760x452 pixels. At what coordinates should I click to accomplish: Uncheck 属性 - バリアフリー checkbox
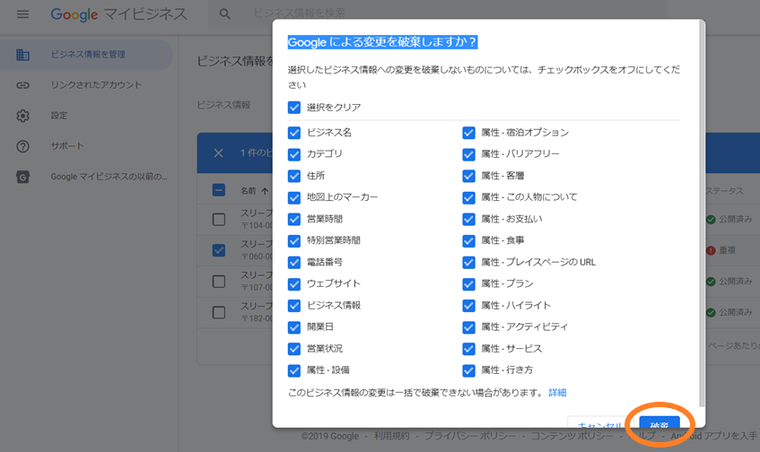point(468,154)
